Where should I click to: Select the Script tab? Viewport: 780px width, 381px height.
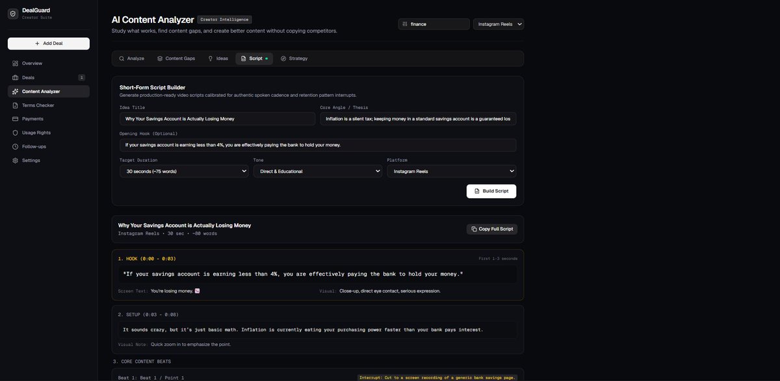tap(254, 59)
